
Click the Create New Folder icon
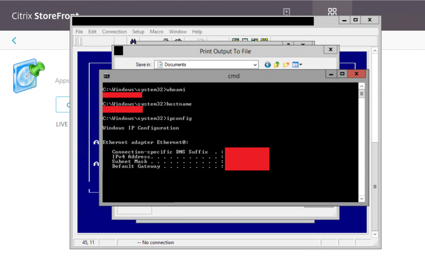pos(286,65)
